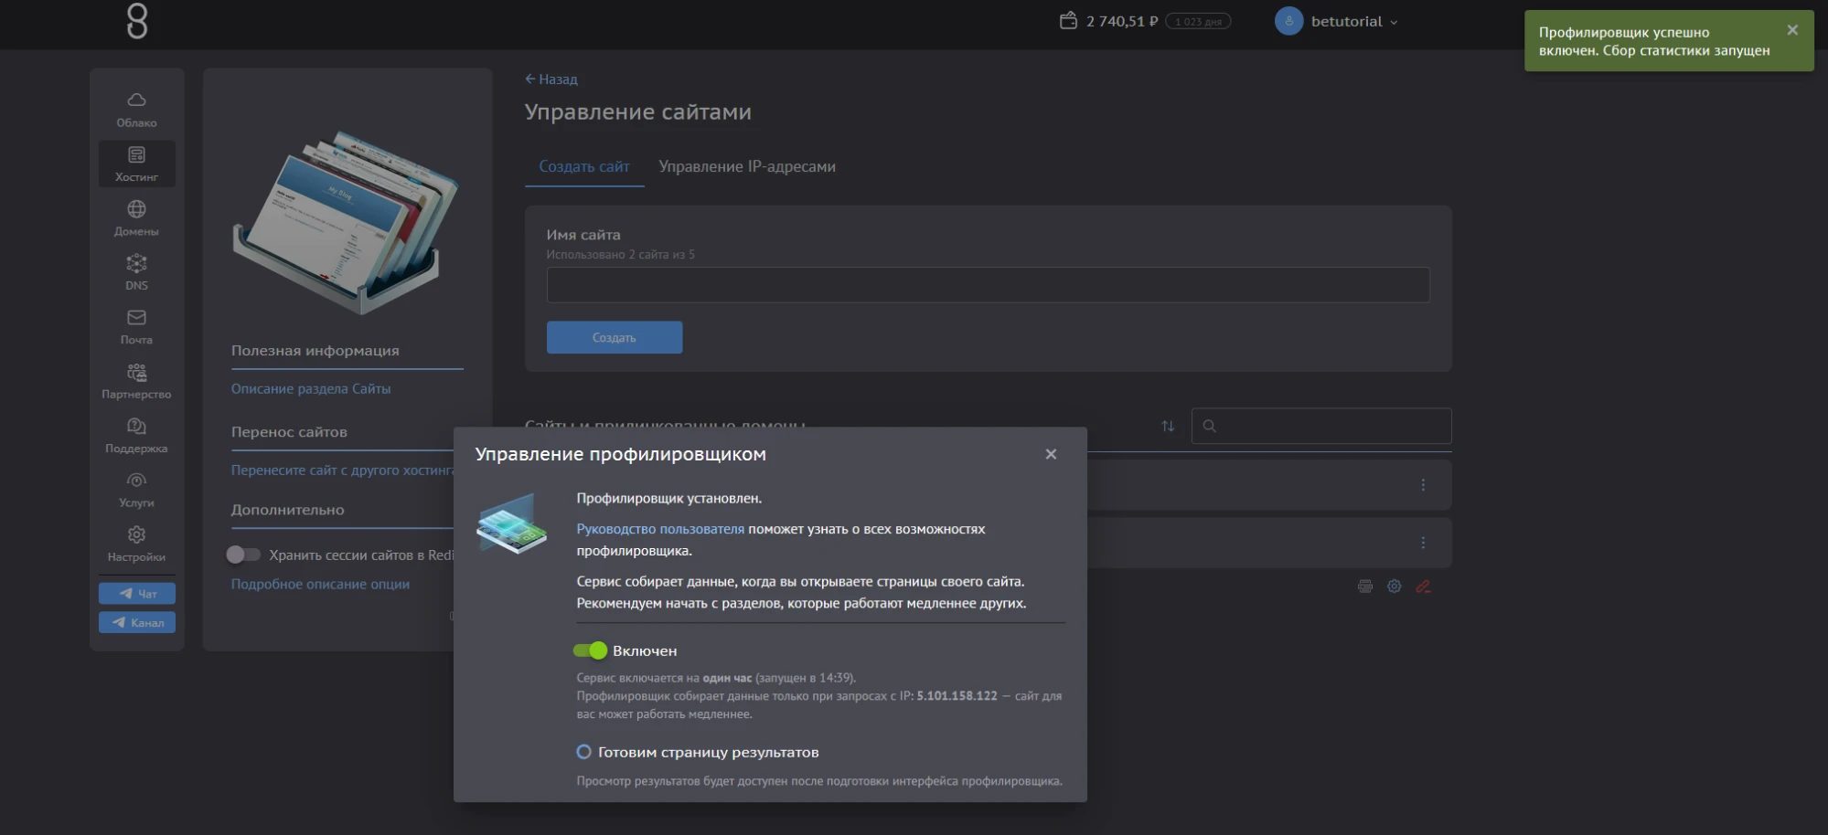Select the Создать сайт tab
1828x835 pixels.
point(583,166)
